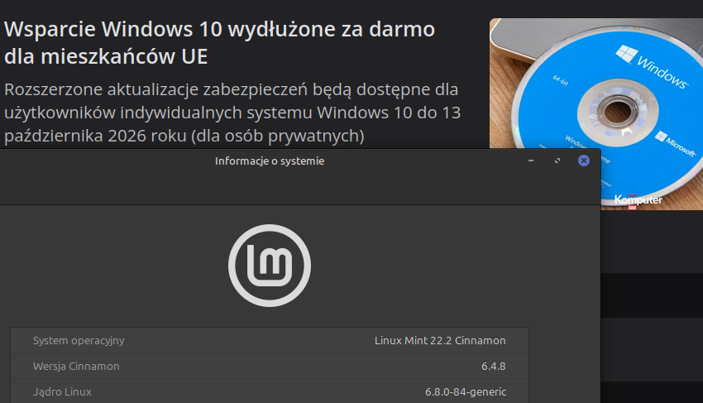The width and height of the screenshot is (703, 403).
Task: Click the Komputer Świat watermark logo
Action: tap(638, 200)
